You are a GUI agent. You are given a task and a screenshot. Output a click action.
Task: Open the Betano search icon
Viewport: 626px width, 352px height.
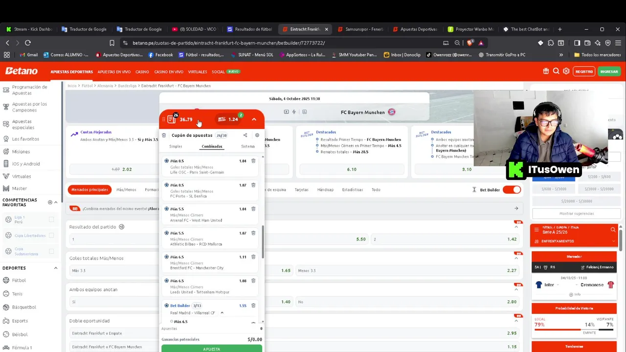click(556, 71)
